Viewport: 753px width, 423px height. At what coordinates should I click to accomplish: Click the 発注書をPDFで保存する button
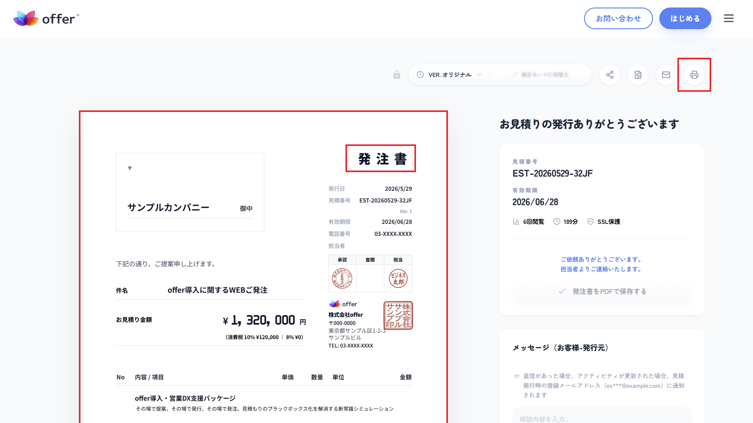(602, 291)
